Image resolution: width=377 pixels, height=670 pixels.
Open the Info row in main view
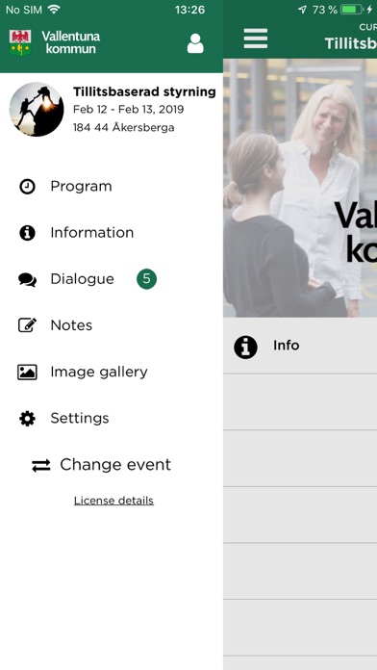300,346
